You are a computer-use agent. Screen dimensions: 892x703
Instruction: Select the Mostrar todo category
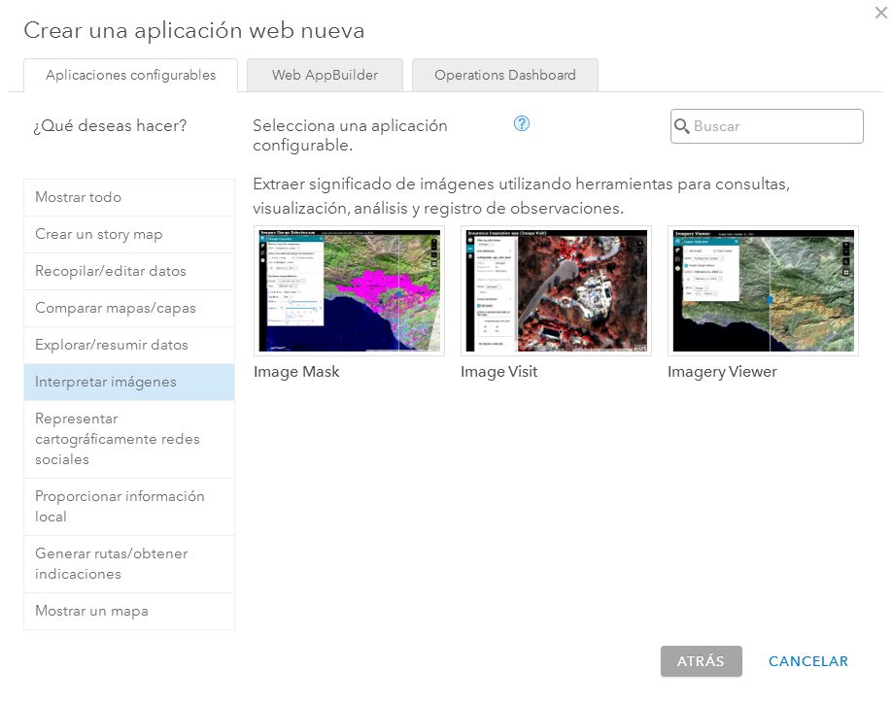[x=129, y=197]
